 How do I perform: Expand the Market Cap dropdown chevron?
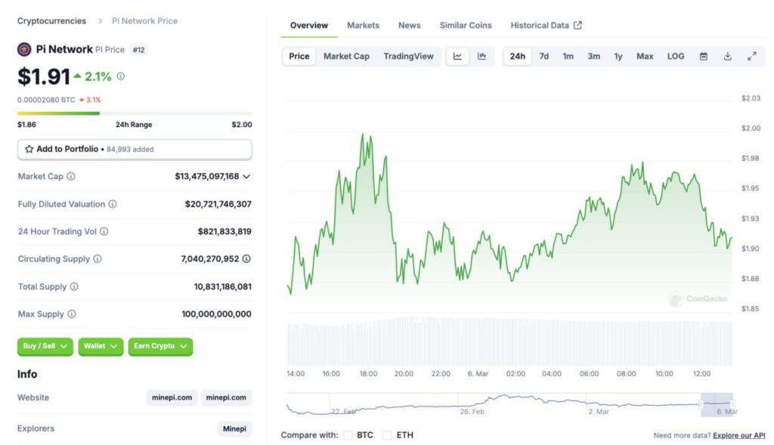click(x=245, y=176)
